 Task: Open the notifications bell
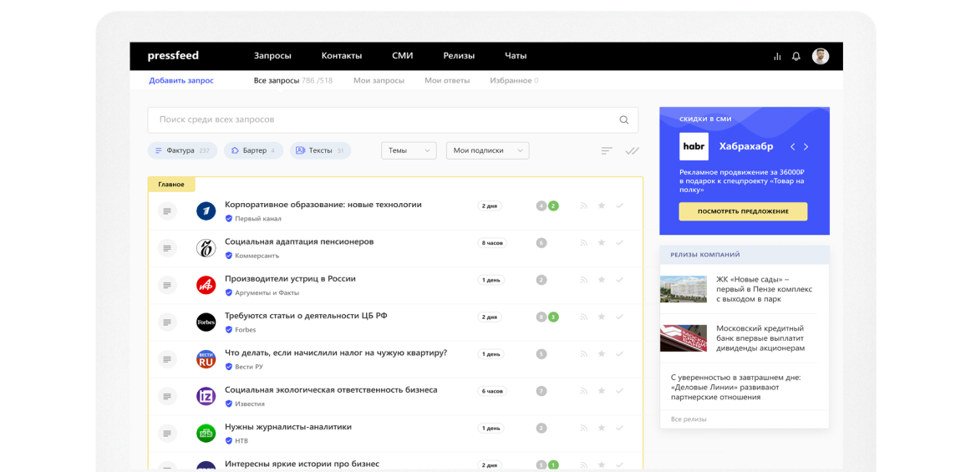pyautogui.click(x=796, y=56)
